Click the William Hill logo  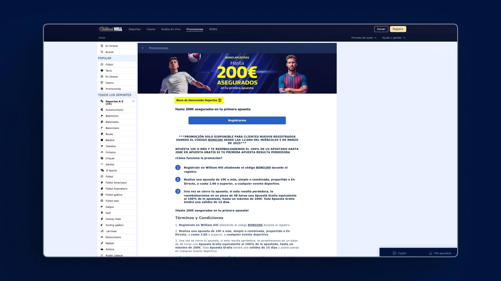(110, 29)
